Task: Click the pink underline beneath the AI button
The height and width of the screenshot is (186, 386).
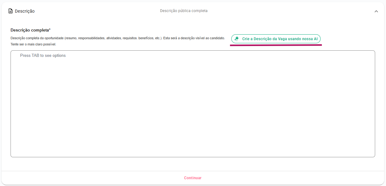Action: click(x=276, y=45)
